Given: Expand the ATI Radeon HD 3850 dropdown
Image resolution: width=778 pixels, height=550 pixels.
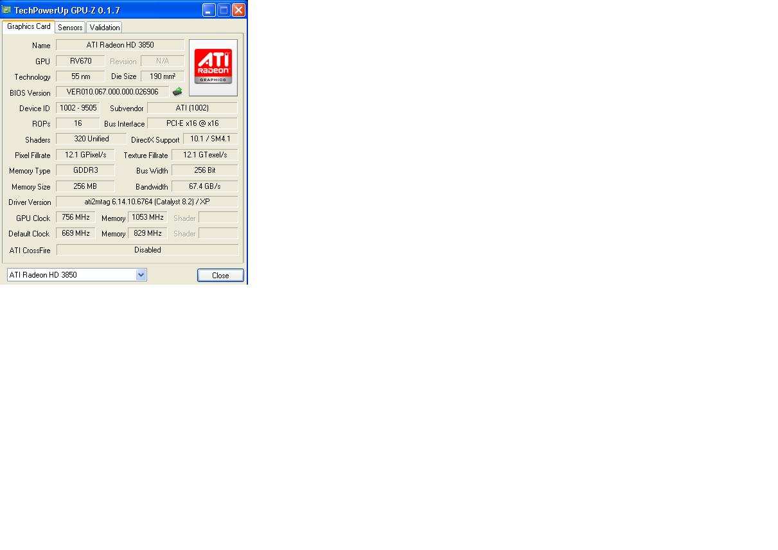Looking at the screenshot, I should (141, 275).
